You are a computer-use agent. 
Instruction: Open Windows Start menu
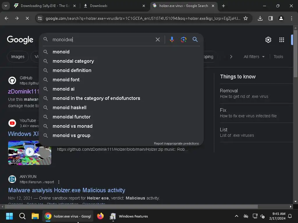[9, 216]
